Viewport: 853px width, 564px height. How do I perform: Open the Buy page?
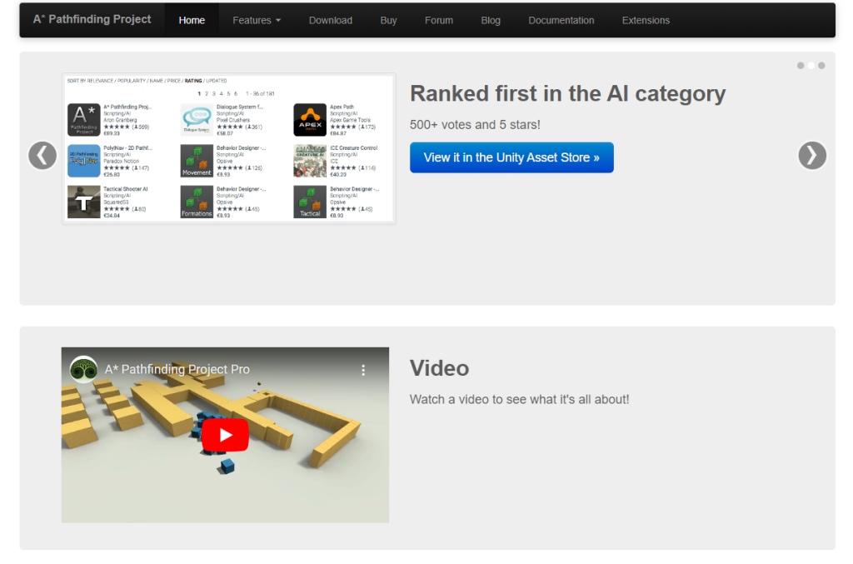click(388, 20)
